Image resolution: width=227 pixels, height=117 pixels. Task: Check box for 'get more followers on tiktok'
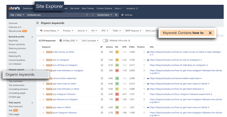click(40, 89)
